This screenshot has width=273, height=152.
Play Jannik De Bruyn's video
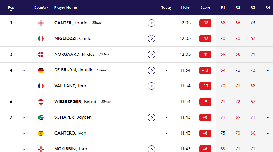[151, 70]
